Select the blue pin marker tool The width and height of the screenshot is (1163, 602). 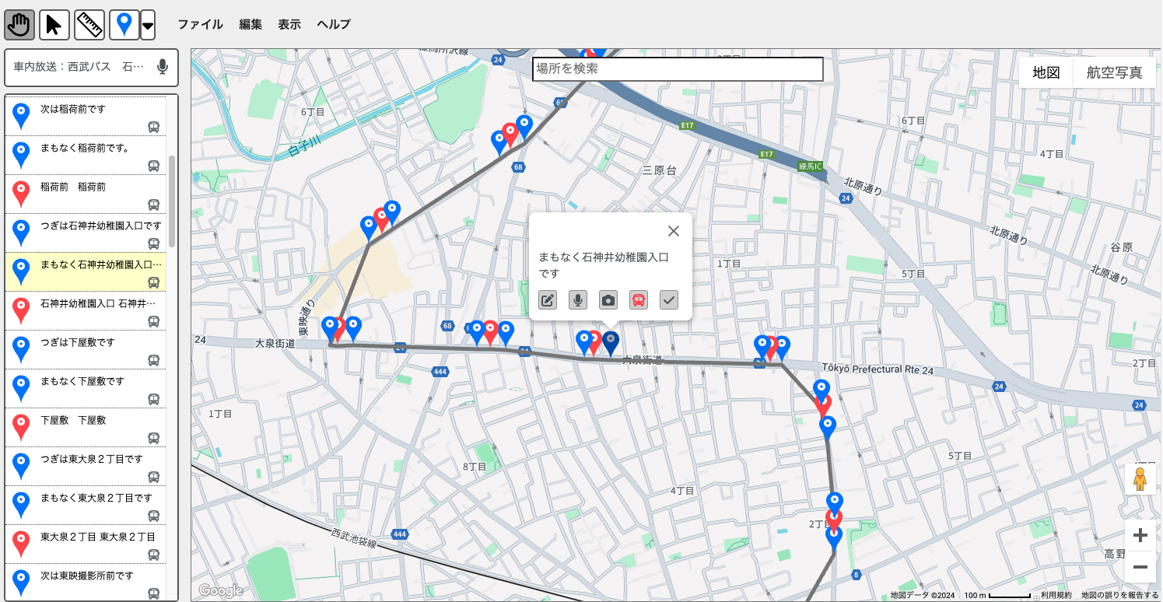pos(124,25)
